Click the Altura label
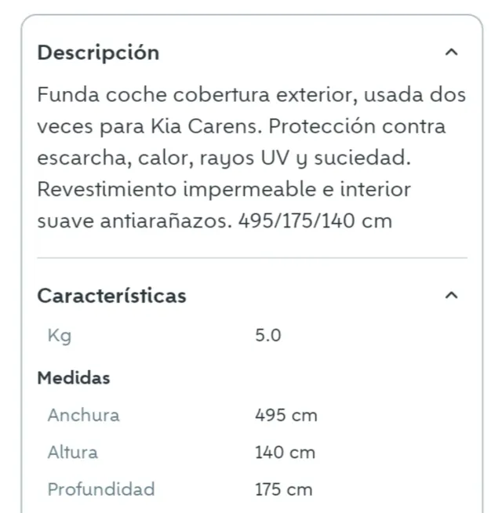 (72, 453)
